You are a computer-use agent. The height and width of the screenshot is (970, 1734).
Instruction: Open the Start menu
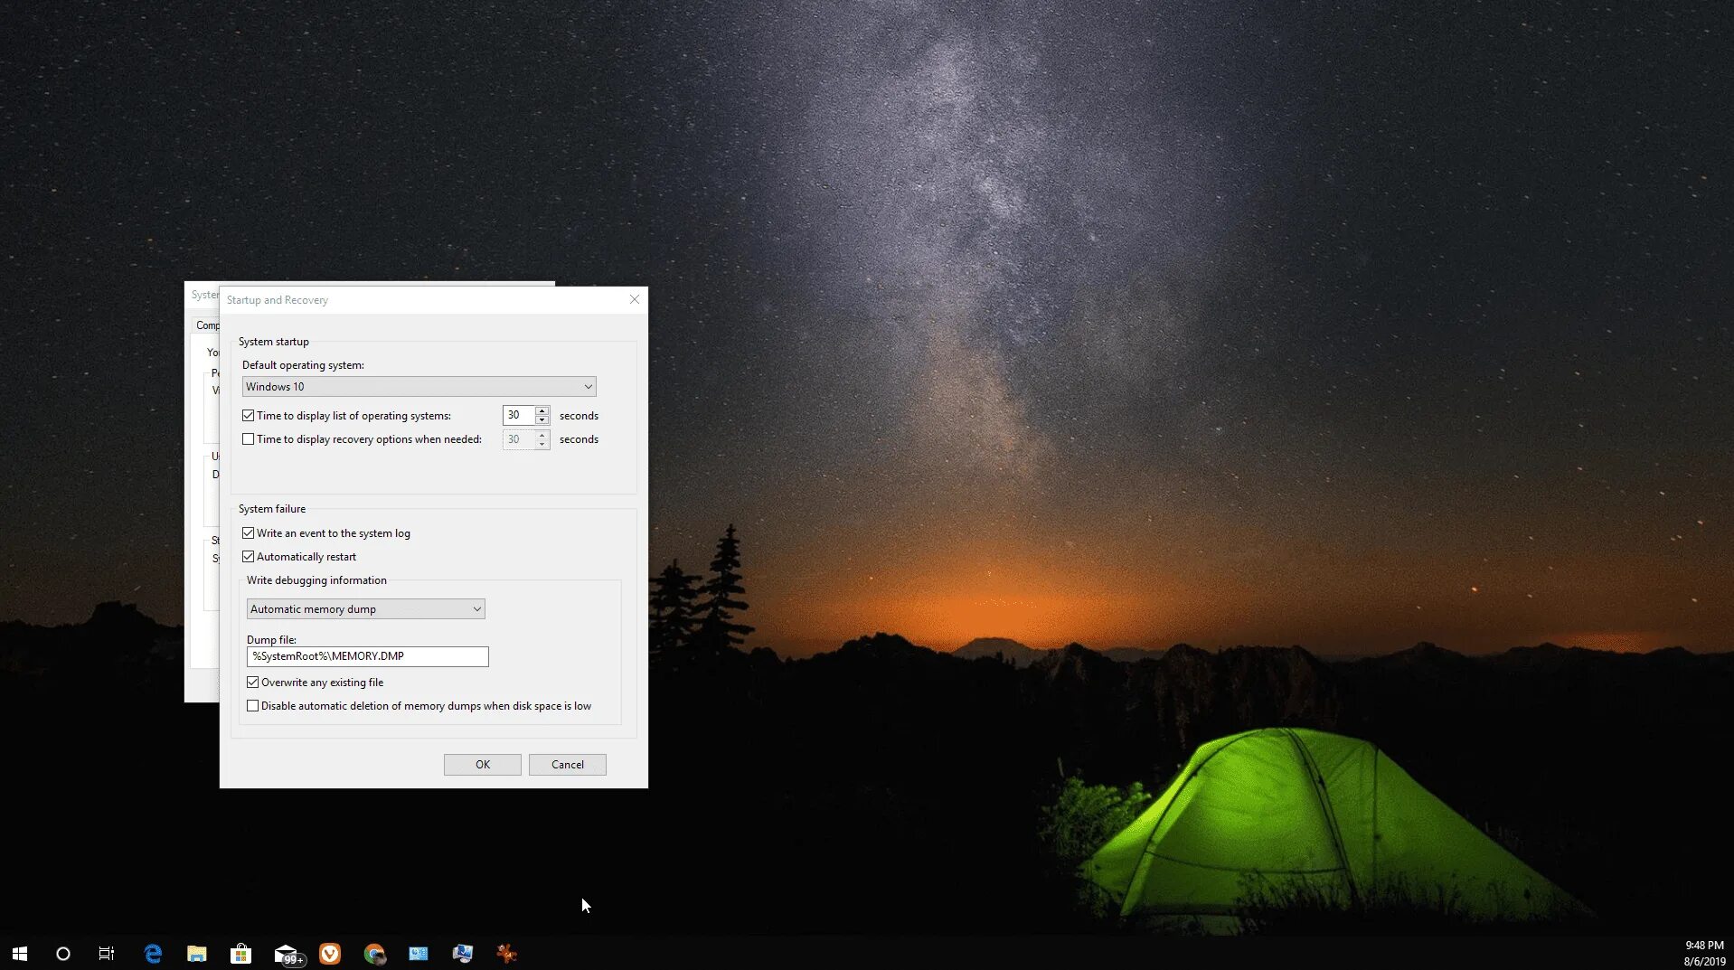[x=18, y=953]
